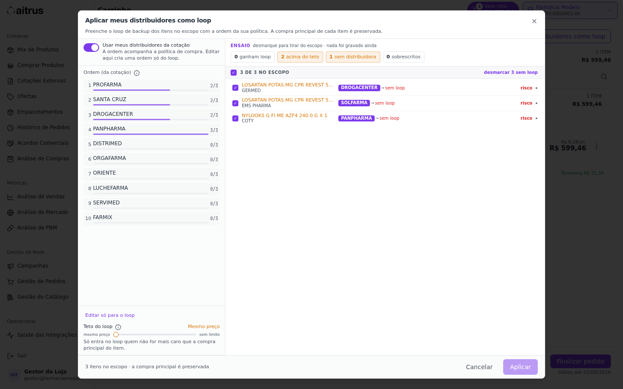
Task: Toggle Usar meus distribuidores da cotação switch
Action: click(x=91, y=48)
